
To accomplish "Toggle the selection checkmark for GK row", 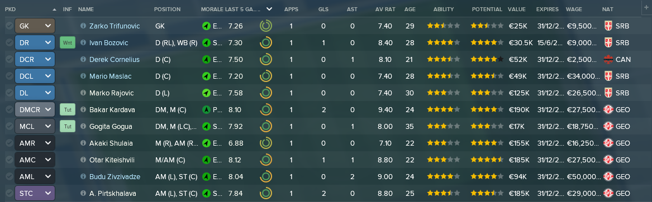I will (9, 26).
